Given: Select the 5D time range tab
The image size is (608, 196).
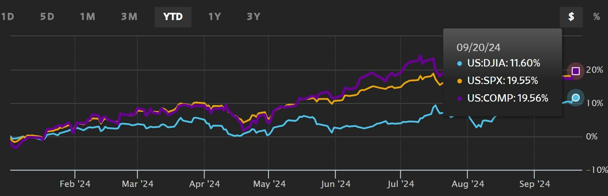Looking at the screenshot, I should 47,17.
